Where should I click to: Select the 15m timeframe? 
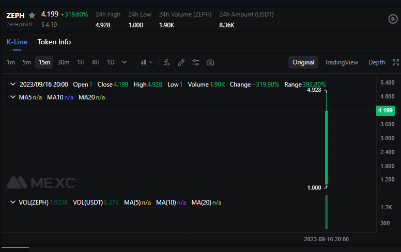pos(44,62)
